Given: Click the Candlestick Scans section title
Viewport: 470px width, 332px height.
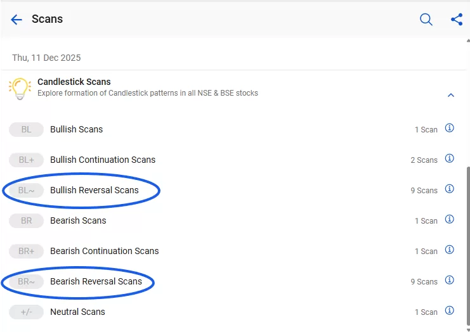Looking at the screenshot, I should (74, 82).
